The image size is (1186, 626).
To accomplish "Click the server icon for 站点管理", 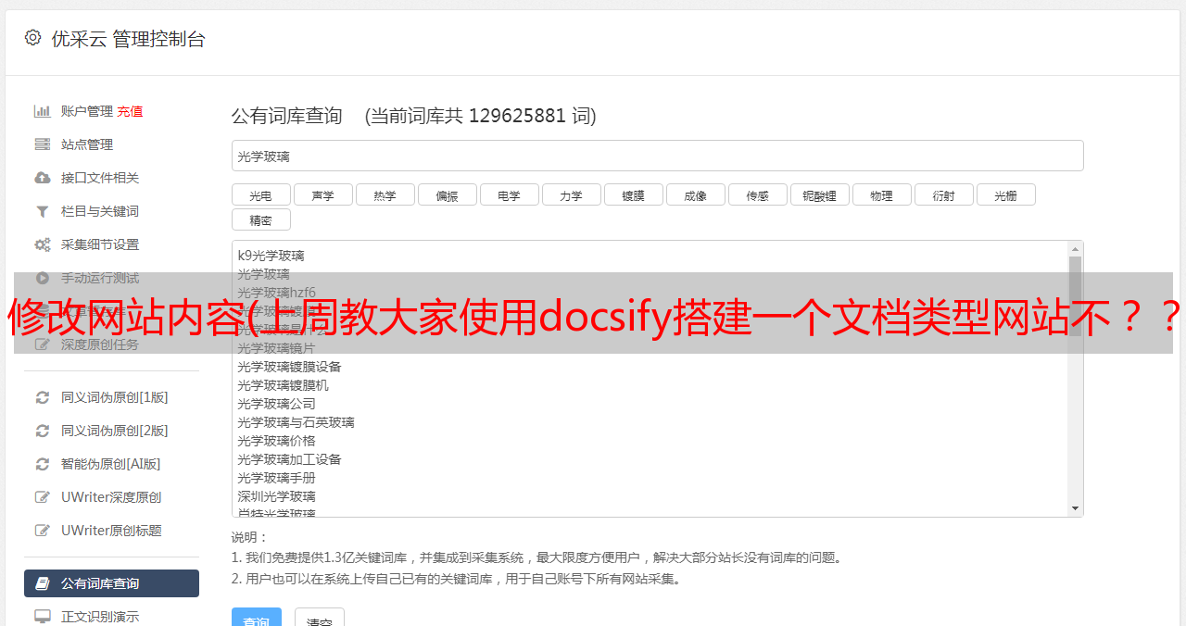I will pyautogui.click(x=43, y=144).
